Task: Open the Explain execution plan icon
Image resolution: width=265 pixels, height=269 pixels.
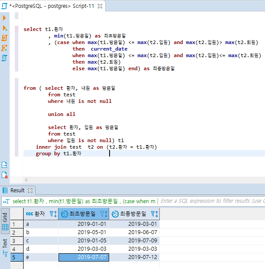Action: tap(4, 58)
